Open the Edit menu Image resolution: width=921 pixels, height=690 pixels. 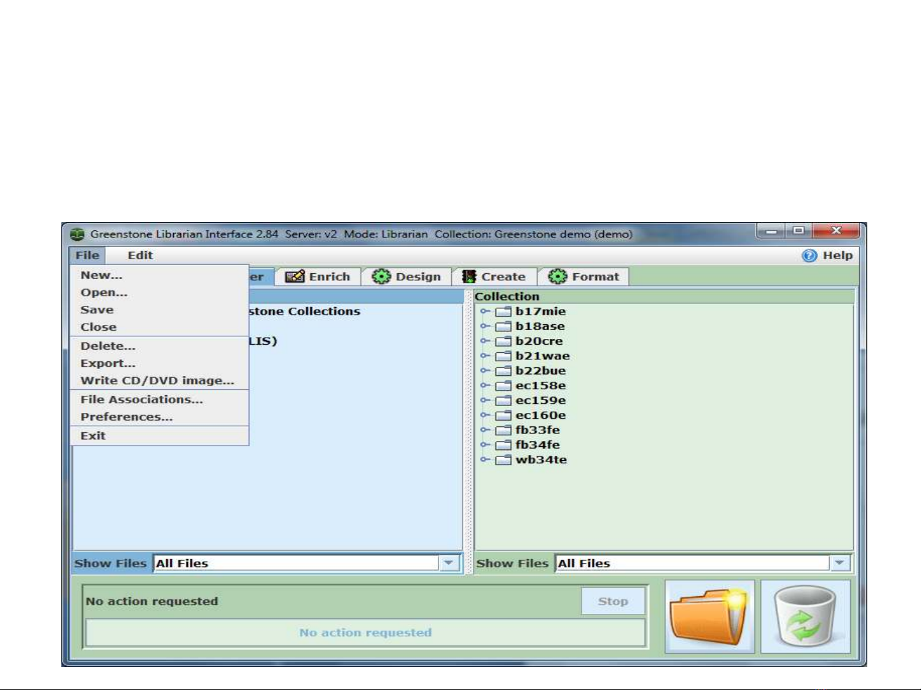click(140, 255)
